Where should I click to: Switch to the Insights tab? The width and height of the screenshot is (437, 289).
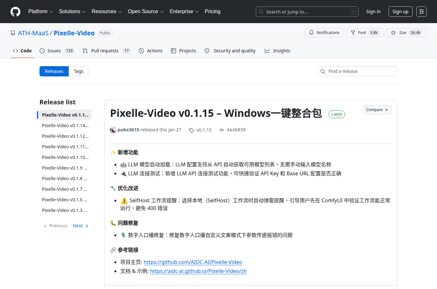click(x=277, y=51)
